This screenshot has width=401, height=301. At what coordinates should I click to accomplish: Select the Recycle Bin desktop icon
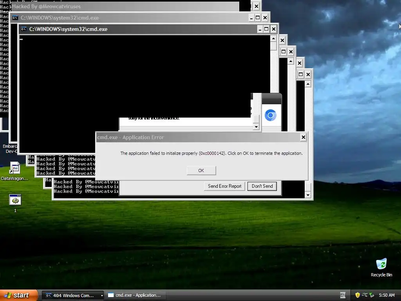tap(381, 267)
